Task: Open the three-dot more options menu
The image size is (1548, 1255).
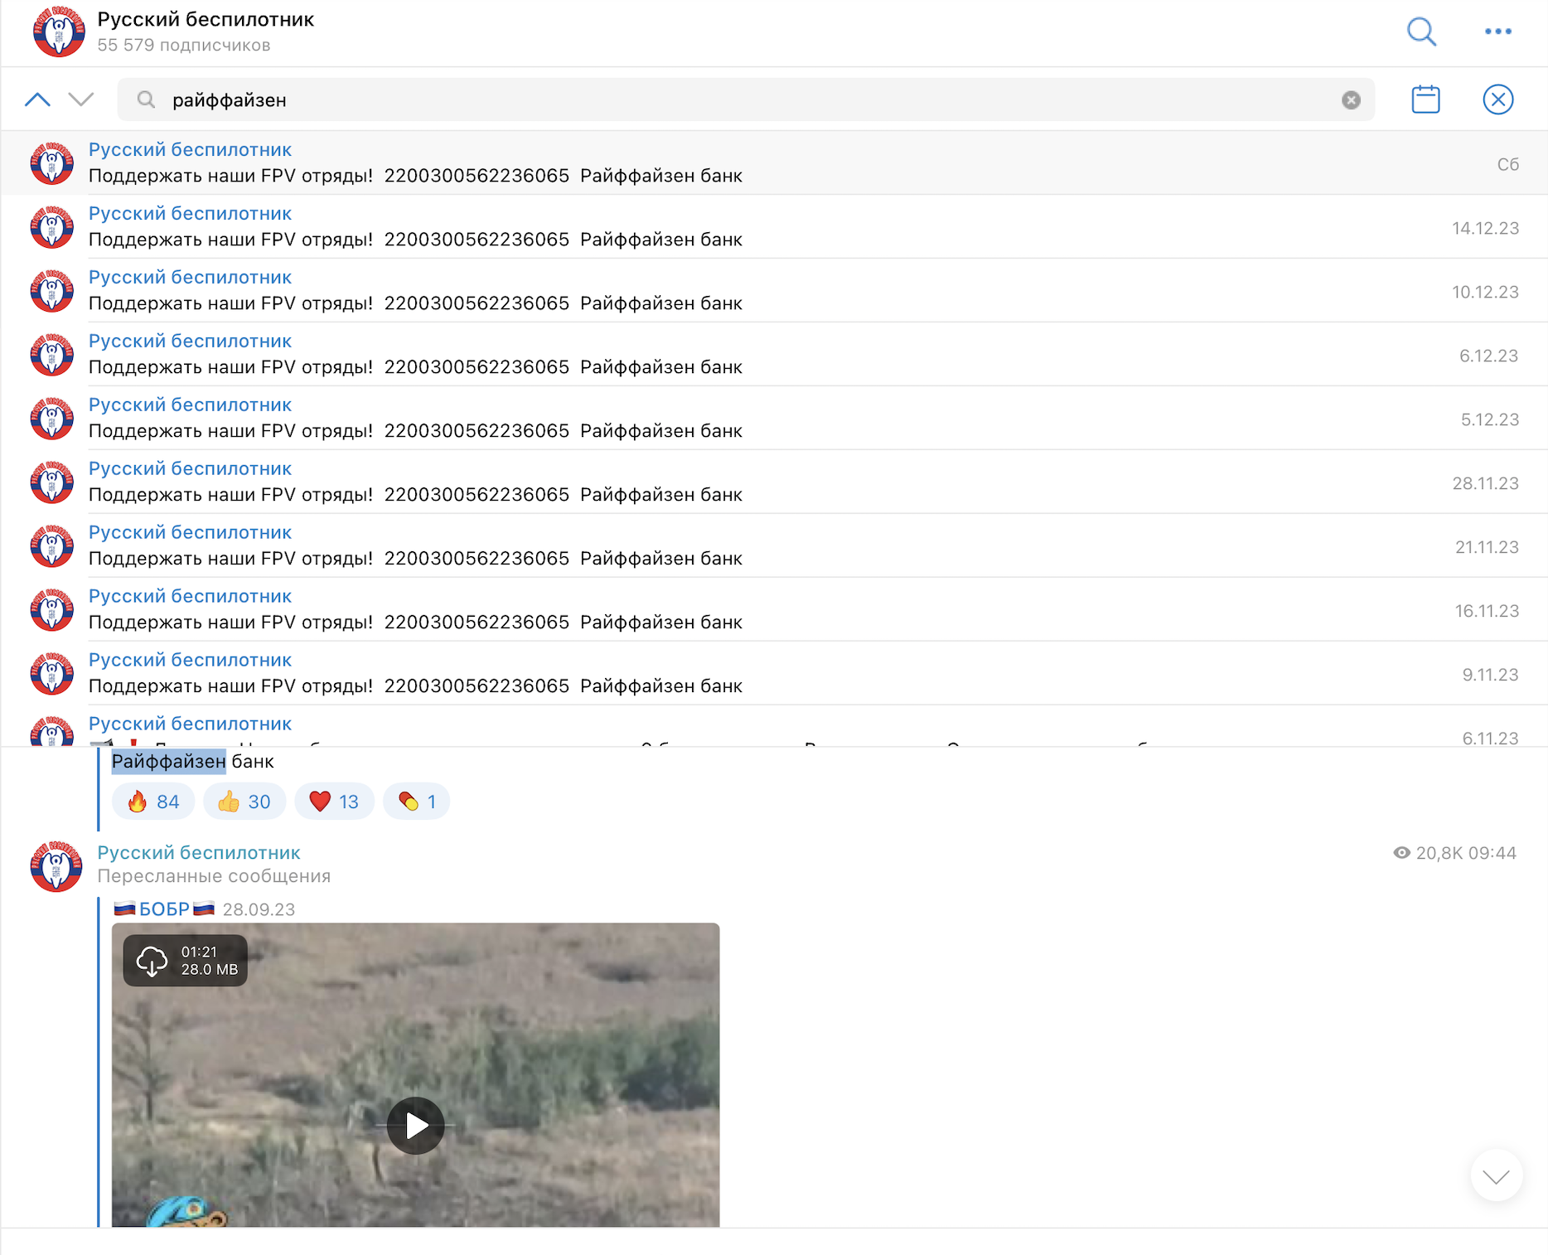Action: pyautogui.click(x=1497, y=31)
